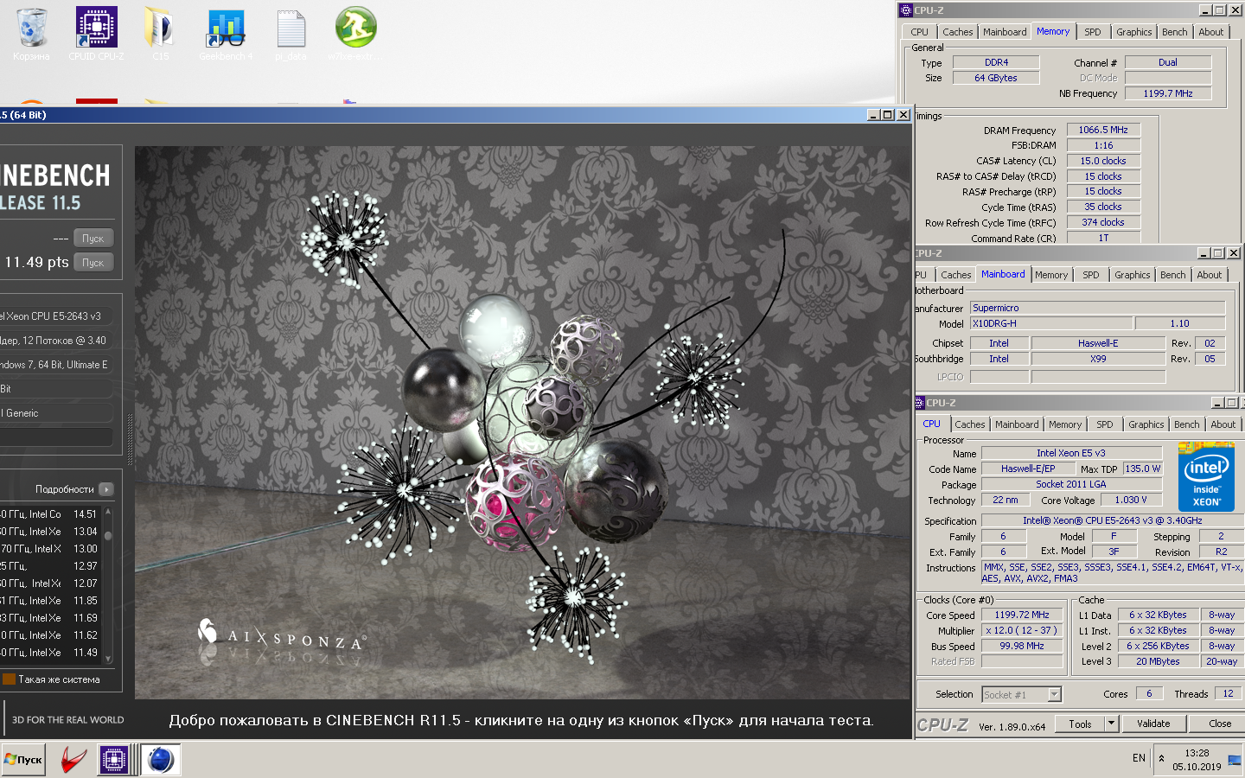
Task: Click the Tools button in CPU-Z
Action: click(x=1080, y=724)
